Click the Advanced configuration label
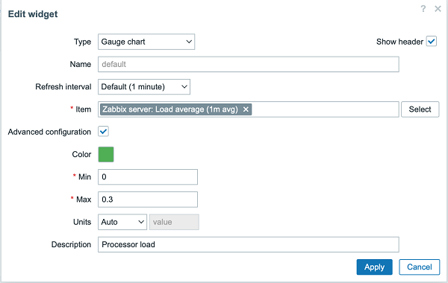The image size is (448, 283). tap(49, 132)
